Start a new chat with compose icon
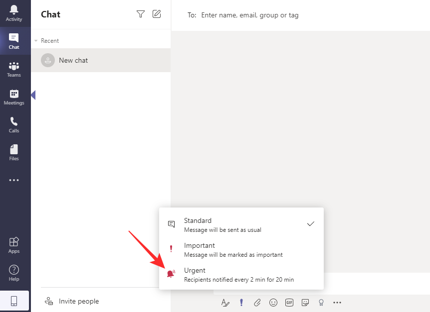Image resolution: width=430 pixels, height=312 pixels. pos(157,14)
